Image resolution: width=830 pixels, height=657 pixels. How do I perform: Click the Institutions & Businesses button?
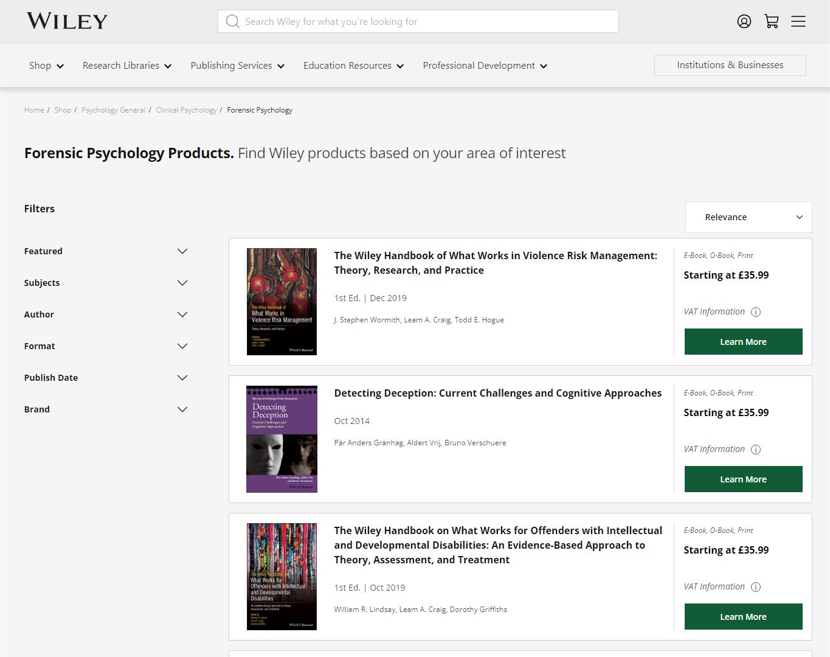tap(730, 65)
